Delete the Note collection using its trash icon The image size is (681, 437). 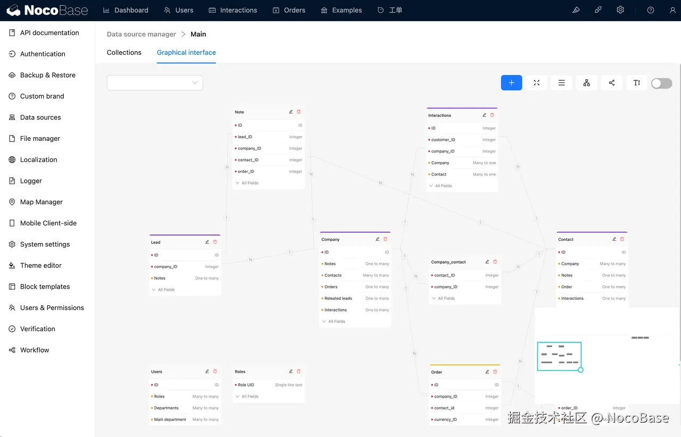[298, 112]
